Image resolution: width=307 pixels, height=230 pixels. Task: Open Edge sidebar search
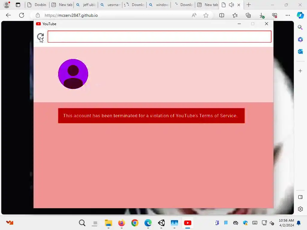point(300,27)
